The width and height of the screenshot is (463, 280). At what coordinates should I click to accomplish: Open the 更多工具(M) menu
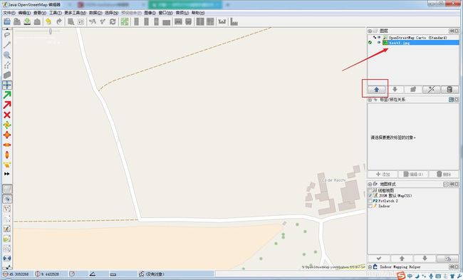(76, 13)
